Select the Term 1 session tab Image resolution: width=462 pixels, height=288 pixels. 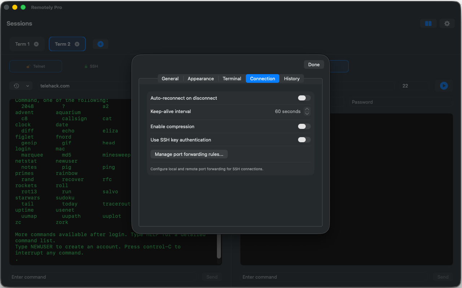27,44
